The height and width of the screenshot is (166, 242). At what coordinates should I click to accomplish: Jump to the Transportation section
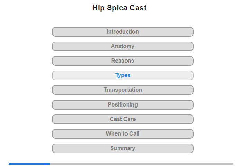pos(122,90)
